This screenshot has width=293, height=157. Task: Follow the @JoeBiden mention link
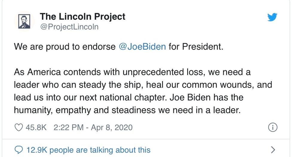tap(142, 47)
